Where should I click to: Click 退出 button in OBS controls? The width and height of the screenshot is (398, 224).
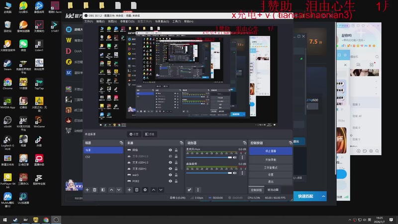click(x=271, y=182)
